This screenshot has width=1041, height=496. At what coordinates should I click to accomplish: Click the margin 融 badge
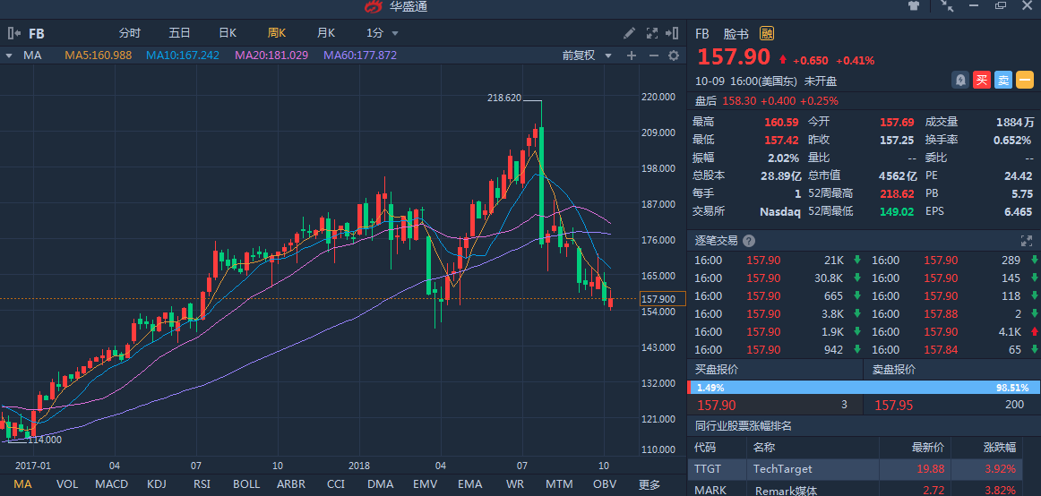(767, 34)
